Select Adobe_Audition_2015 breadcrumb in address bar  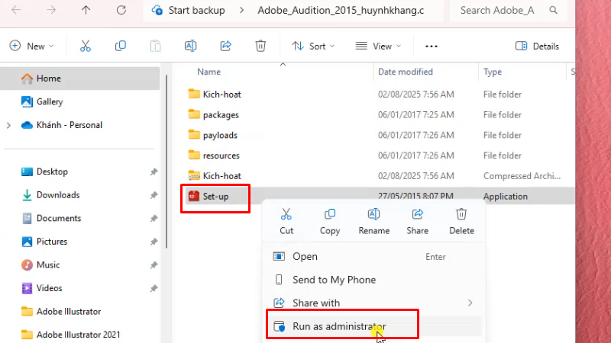pos(341,10)
